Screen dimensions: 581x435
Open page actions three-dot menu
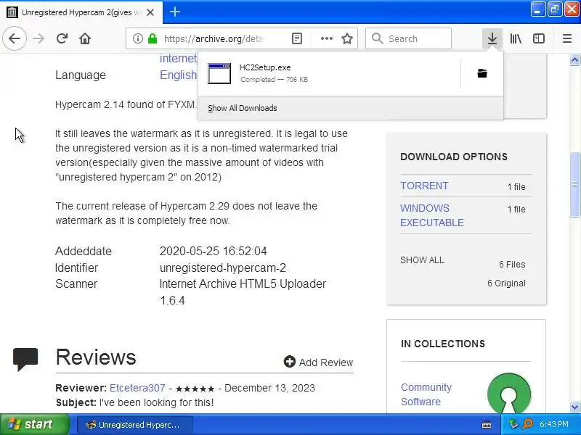click(326, 38)
